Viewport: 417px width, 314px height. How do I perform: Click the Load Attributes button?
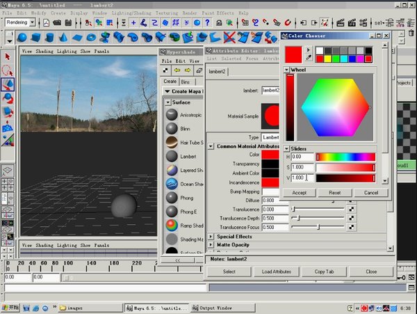click(276, 272)
